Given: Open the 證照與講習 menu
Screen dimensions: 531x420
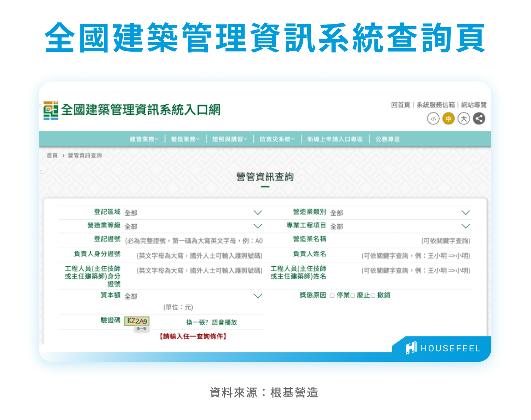Looking at the screenshot, I should [230, 139].
